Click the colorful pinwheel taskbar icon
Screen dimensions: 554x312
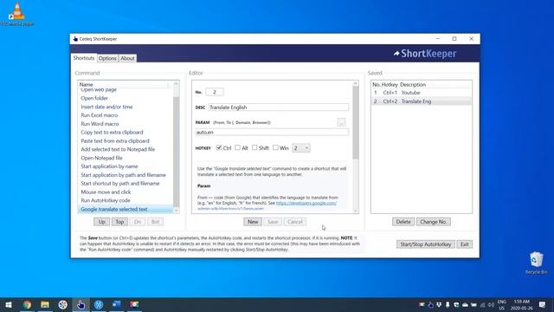pyautogui.click(x=63, y=304)
